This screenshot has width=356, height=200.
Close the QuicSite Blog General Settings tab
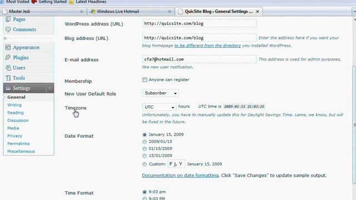click(x=258, y=12)
